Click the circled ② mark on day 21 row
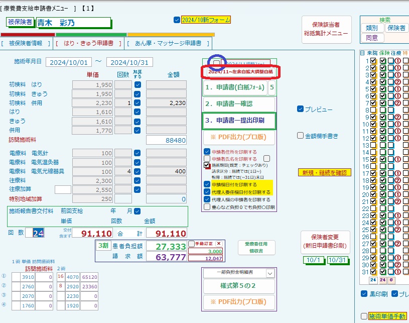 pyautogui.click(x=397, y=201)
